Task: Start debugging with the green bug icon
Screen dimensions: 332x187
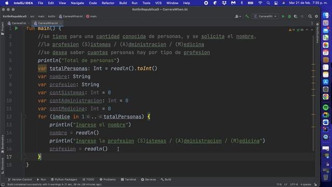Action: pyautogui.click(x=289, y=16)
